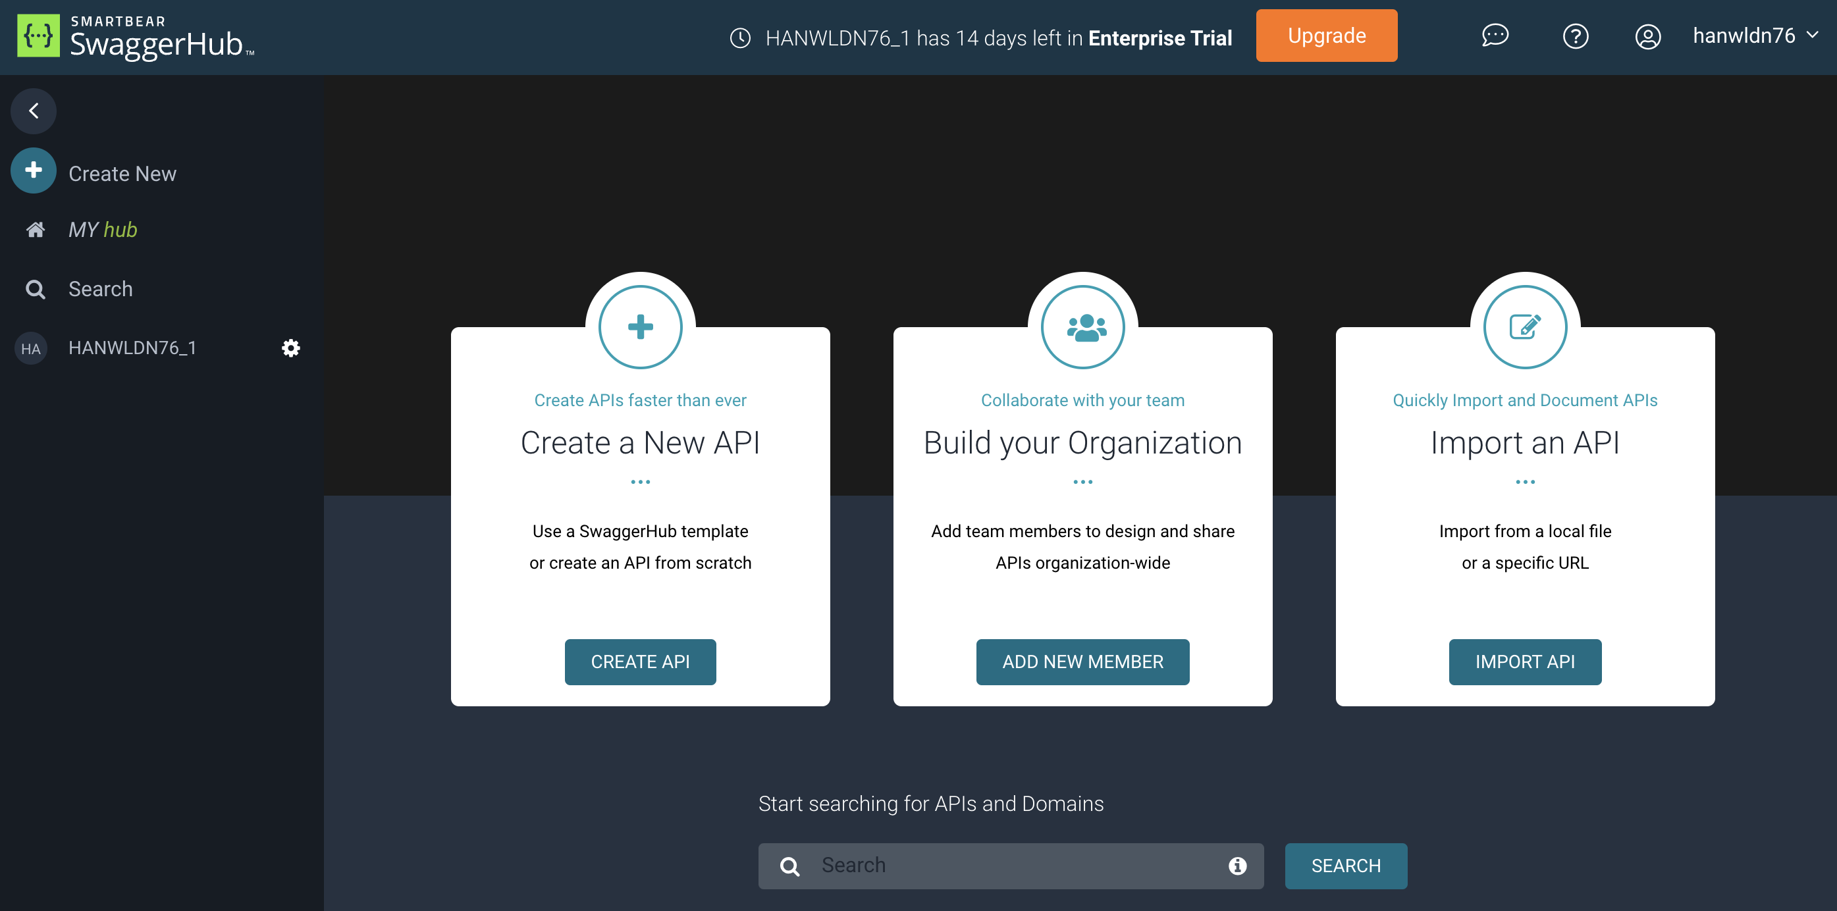Click the ADD NEW MEMBER button
Image resolution: width=1837 pixels, height=911 pixels.
click(1082, 662)
